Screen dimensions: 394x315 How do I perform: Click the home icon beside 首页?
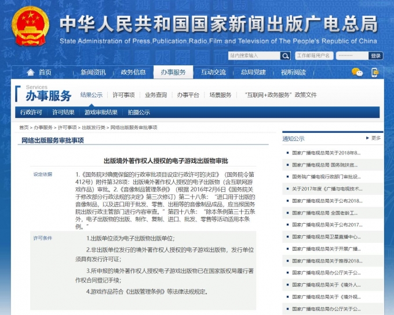pyautogui.click(x=30, y=72)
